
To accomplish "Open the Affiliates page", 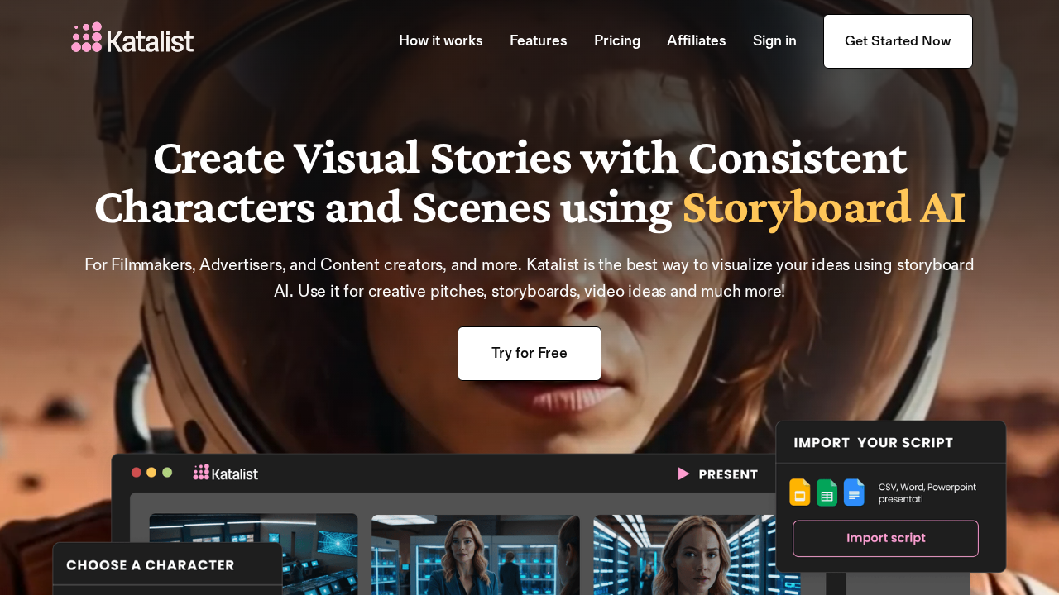I will pyautogui.click(x=696, y=40).
